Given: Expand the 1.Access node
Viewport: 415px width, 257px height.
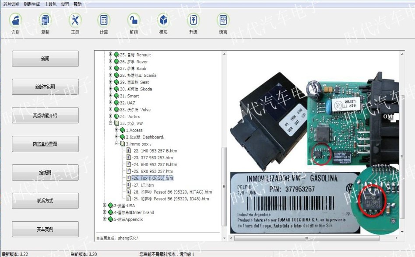Looking at the screenshot, I should pos(116,130).
